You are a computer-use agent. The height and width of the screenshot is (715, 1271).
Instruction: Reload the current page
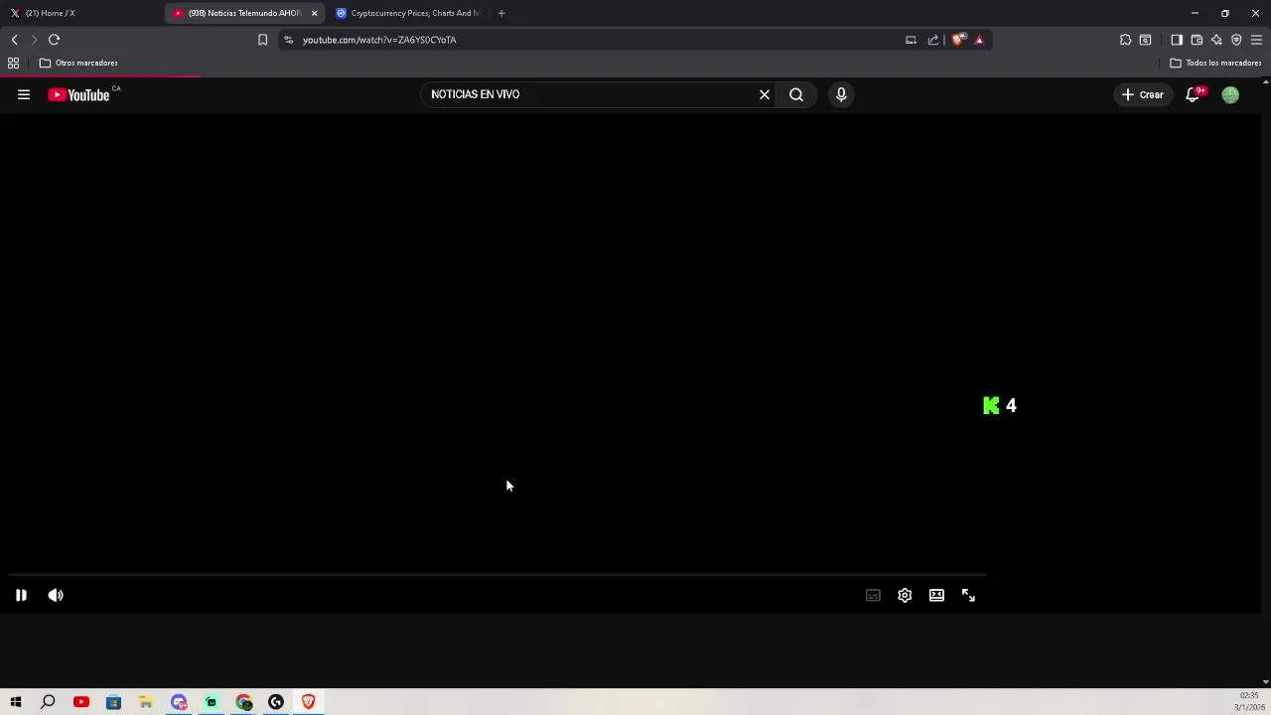[x=54, y=40]
